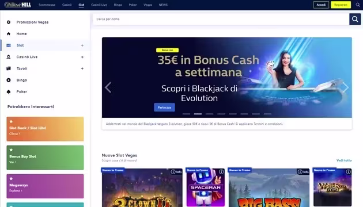Image resolution: width=363 pixels, height=207 pixels.
Task: Open Info on 3 Clown game tile
Action: [x=176, y=172]
